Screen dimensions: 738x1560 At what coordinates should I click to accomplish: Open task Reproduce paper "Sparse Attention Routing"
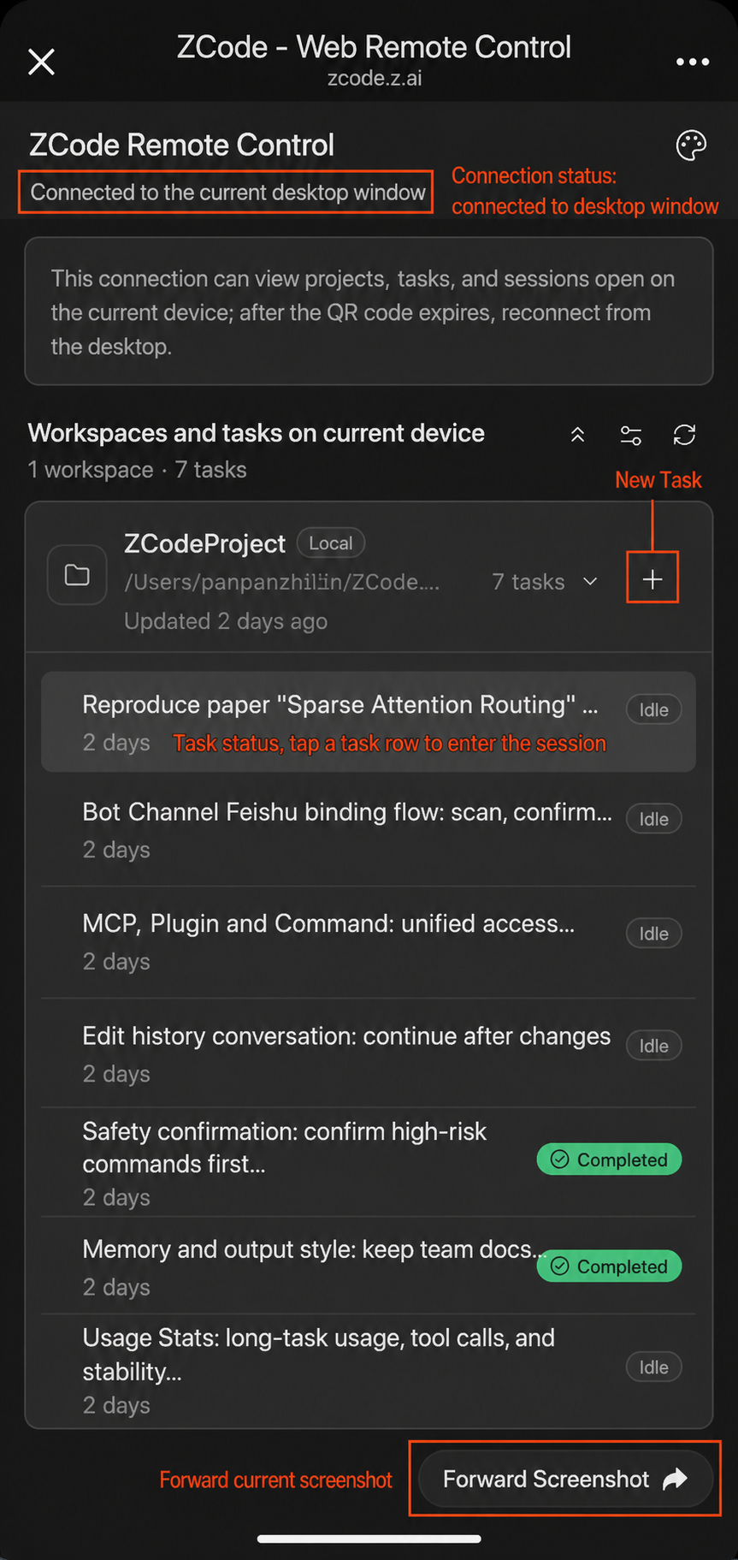pos(369,722)
